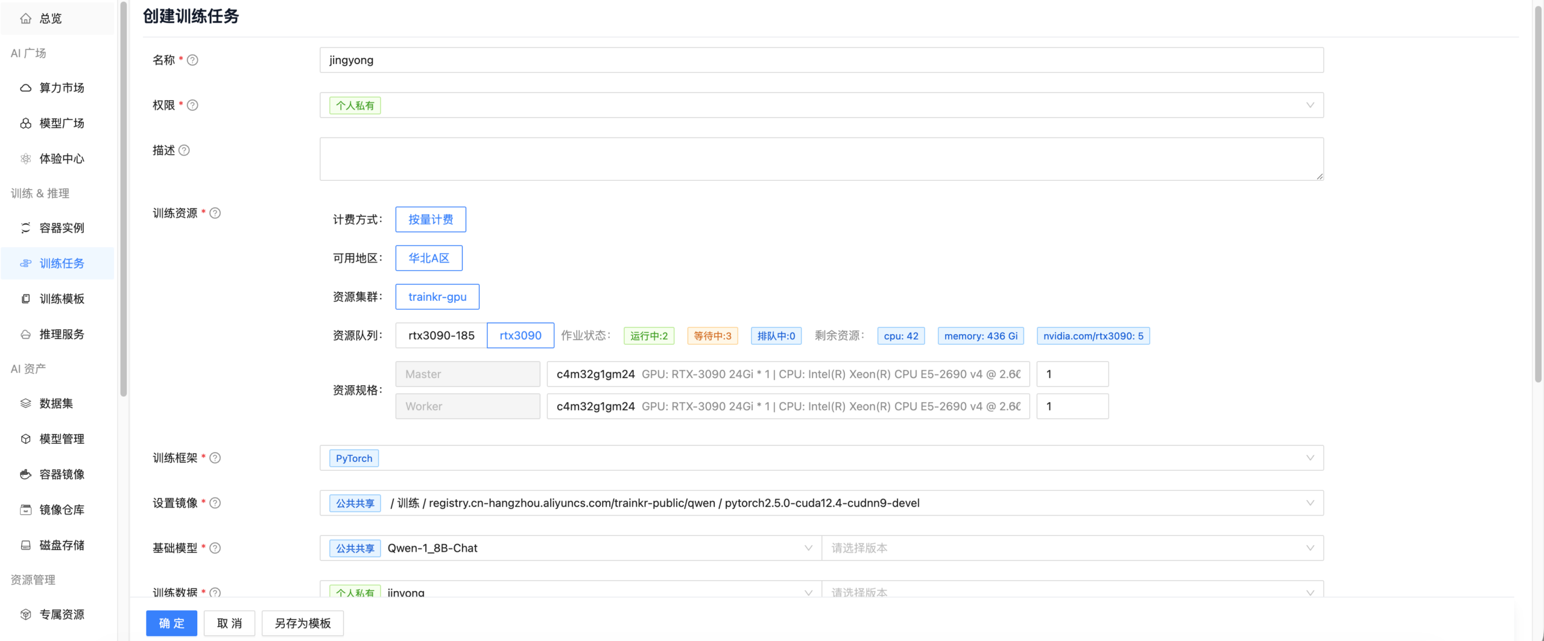
Task: Click the 确定 confirm button
Action: point(171,624)
